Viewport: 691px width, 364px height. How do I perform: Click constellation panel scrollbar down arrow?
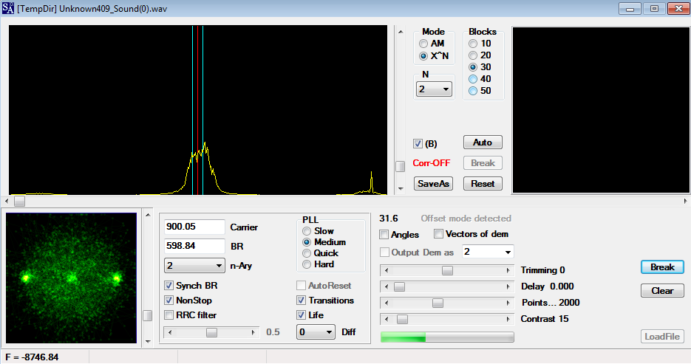[148, 341]
